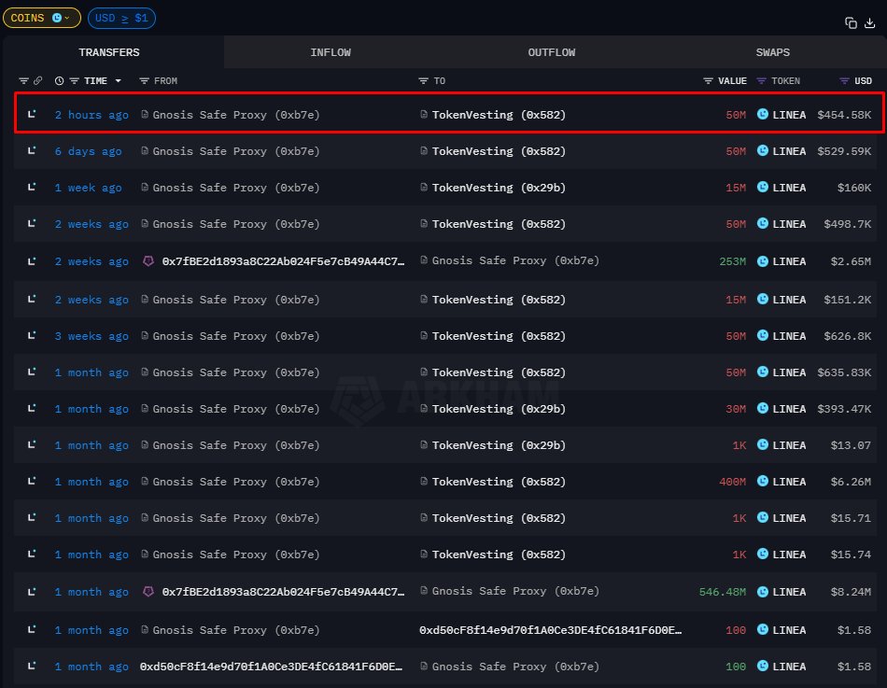Click the contract document icon beside TokenVesting (0x29b) 15M row
Viewport: 887px width, 688px height.
(424, 188)
